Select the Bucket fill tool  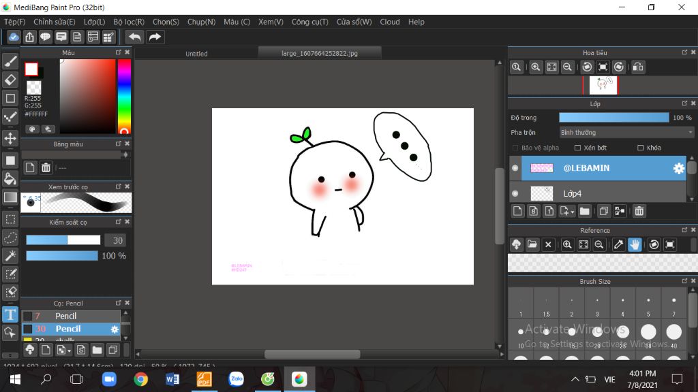coord(10,179)
